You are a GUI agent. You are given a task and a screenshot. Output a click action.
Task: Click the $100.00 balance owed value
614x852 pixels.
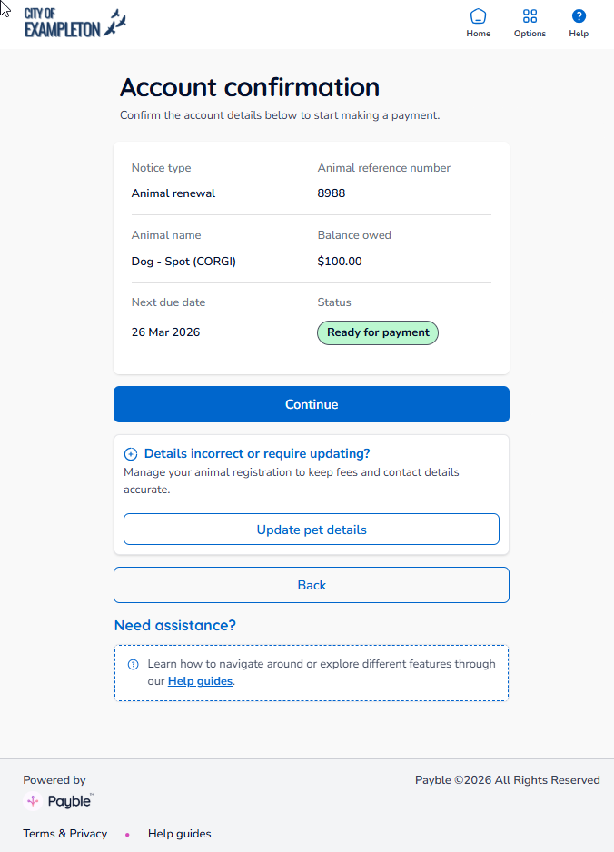[x=340, y=262]
